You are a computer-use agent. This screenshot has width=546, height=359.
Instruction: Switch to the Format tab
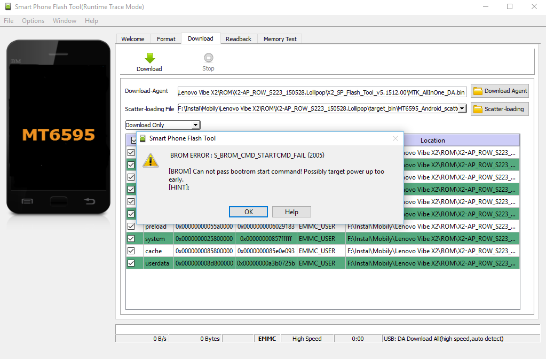click(166, 39)
